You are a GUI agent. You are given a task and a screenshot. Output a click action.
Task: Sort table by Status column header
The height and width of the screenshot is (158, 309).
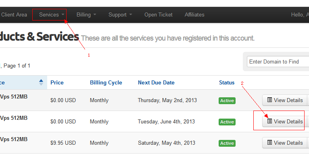click(227, 82)
